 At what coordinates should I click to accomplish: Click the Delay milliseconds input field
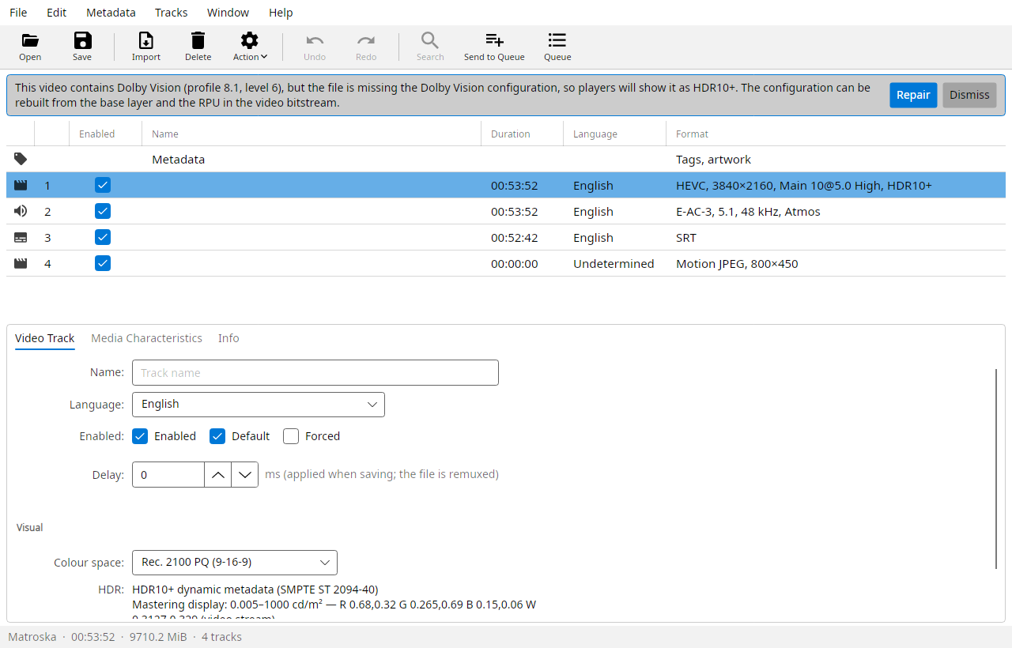point(168,475)
